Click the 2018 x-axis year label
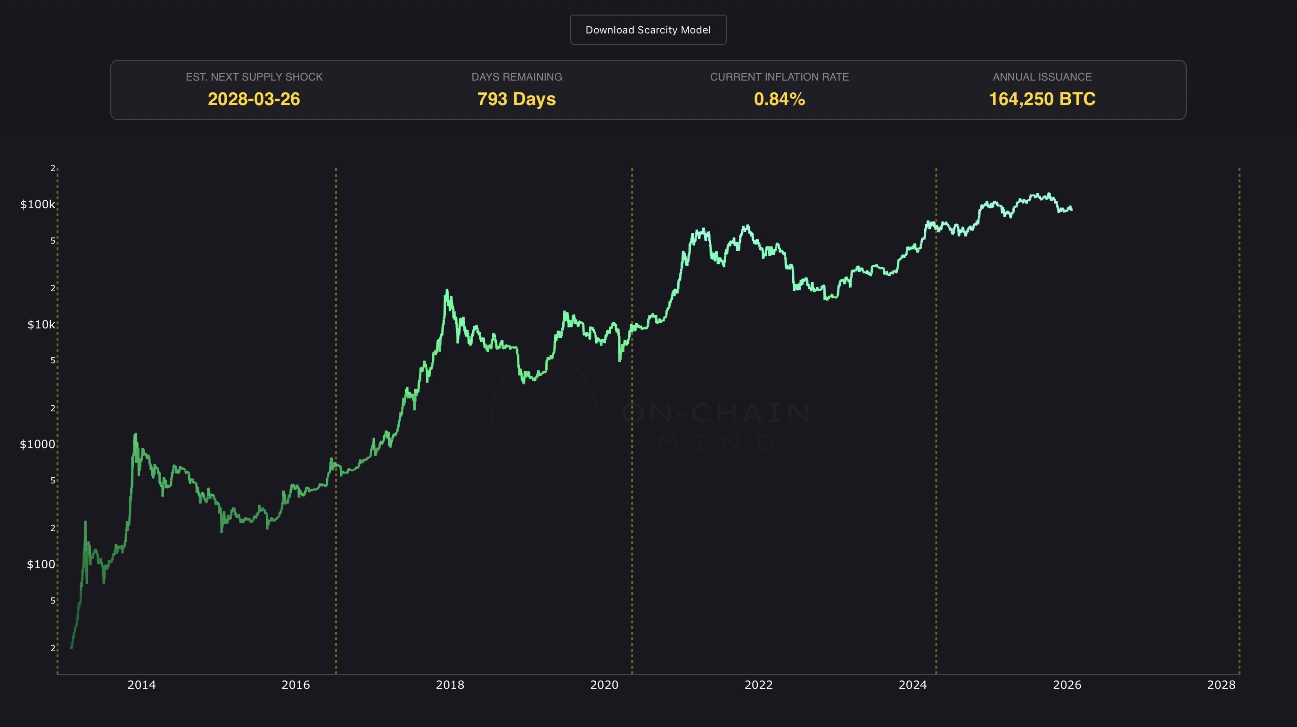1297x727 pixels. pyautogui.click(x=450, y=685)
